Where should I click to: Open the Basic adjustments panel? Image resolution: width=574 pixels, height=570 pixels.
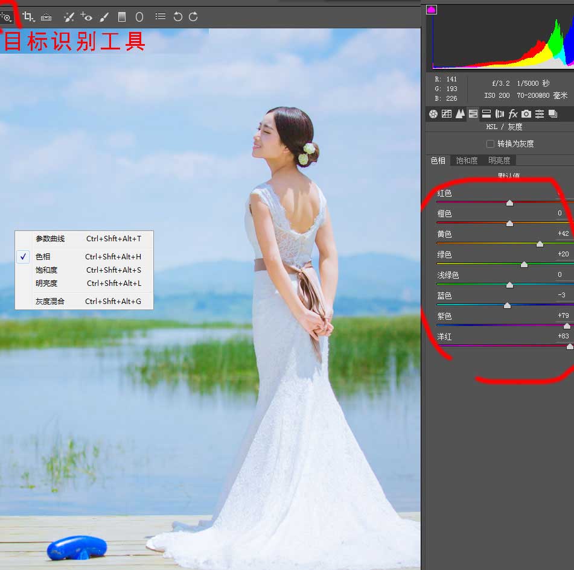pos(432,113)
